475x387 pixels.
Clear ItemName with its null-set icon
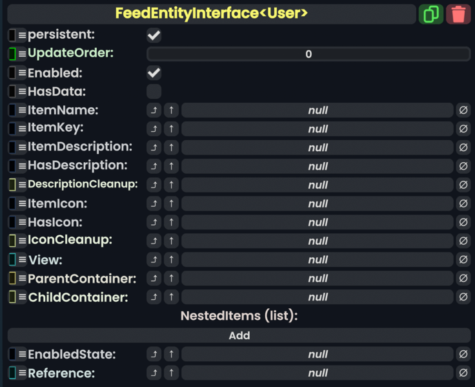463,110
